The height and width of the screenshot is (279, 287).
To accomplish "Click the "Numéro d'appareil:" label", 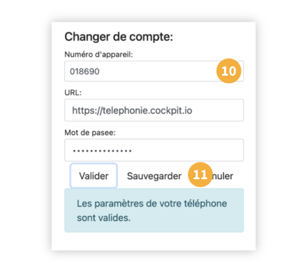I will point(99,55).
